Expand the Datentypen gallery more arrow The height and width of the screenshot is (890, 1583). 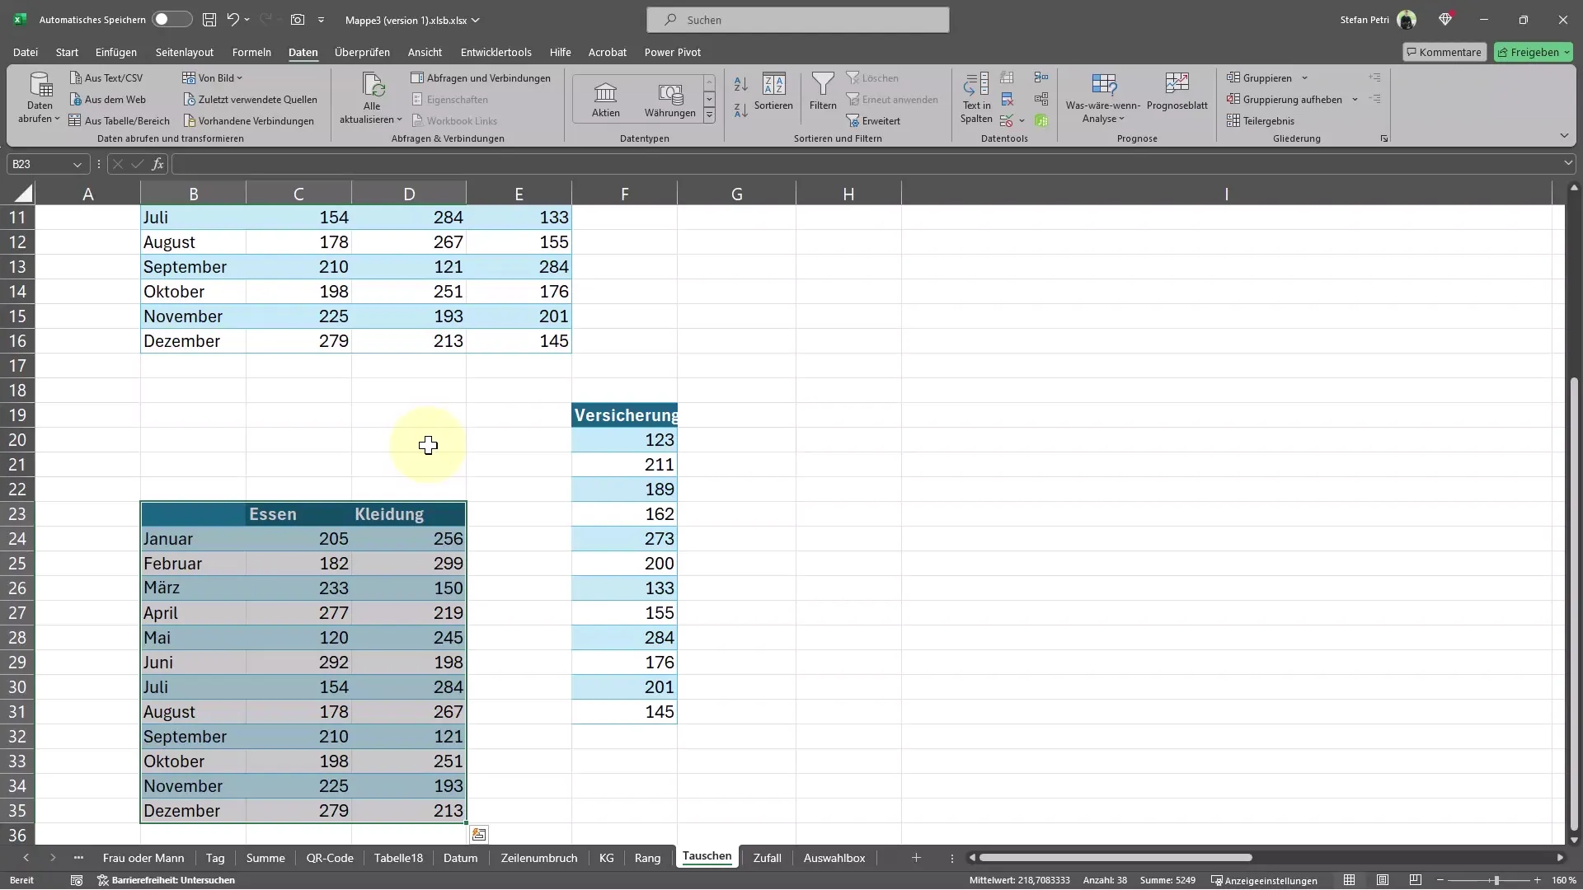click(x=709, y=116)
